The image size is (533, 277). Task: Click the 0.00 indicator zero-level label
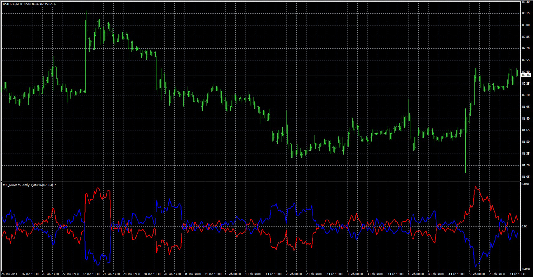point(524,226)
